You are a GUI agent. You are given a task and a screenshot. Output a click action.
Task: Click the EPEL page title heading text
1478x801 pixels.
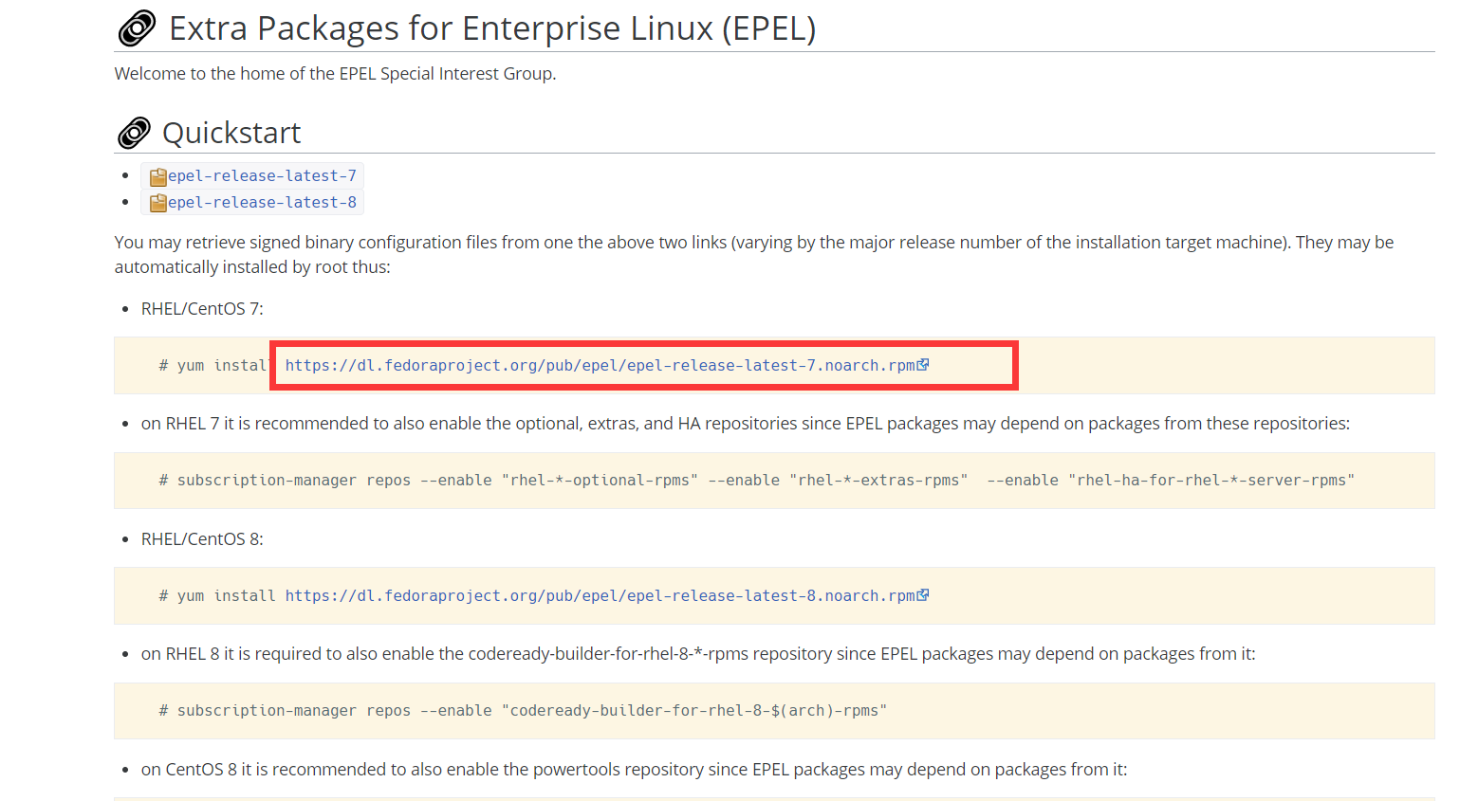pyautogui.click(x=491, y=27)
